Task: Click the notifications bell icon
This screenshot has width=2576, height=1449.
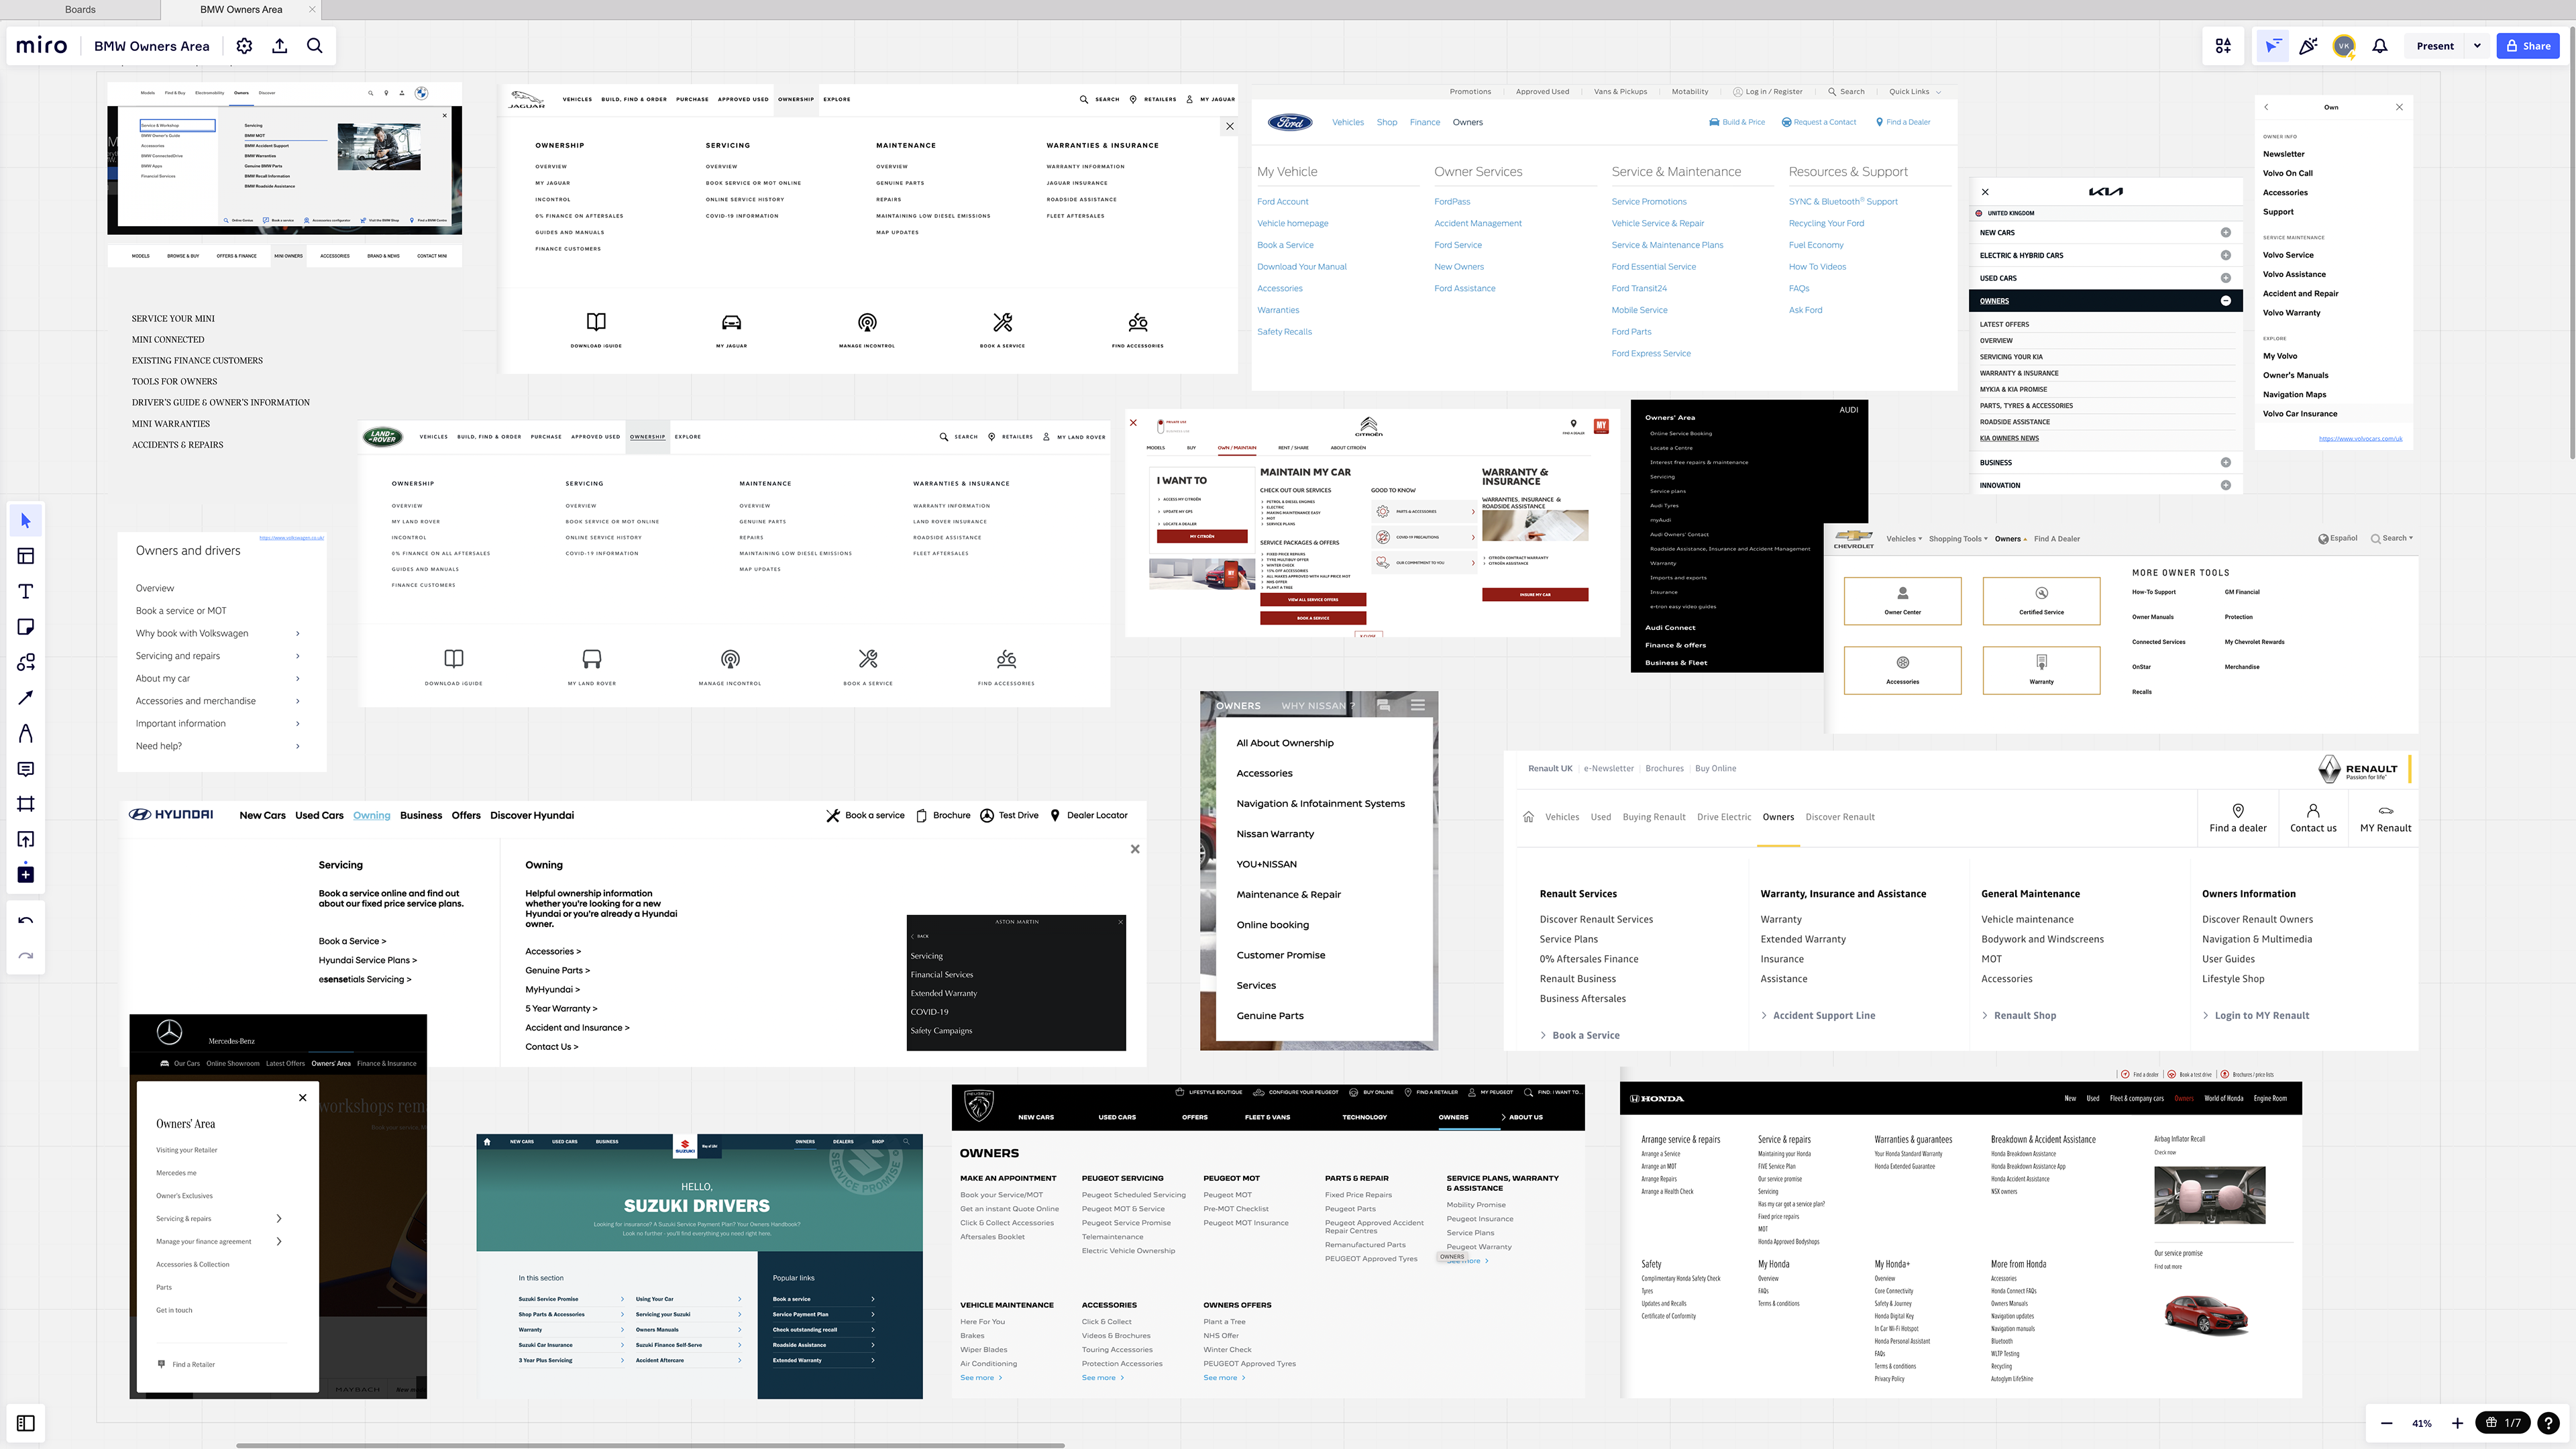Action: pyautogui.click(x=2380, y=46)
